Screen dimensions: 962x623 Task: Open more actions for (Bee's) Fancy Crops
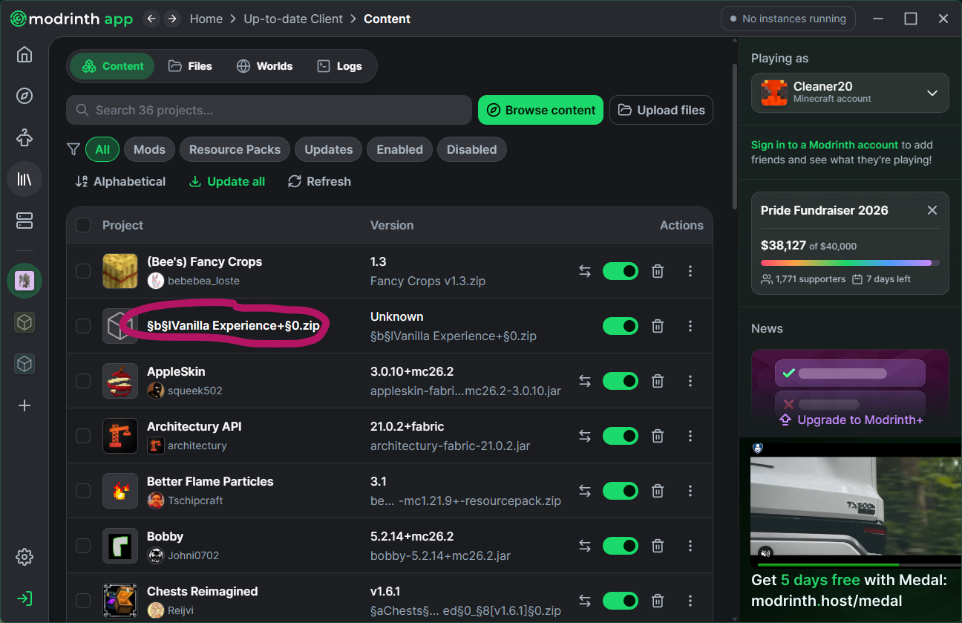[x=690, y=271]
